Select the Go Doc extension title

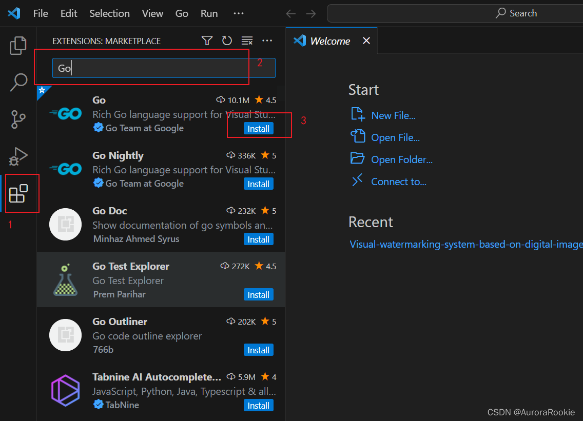pos(110,211)
